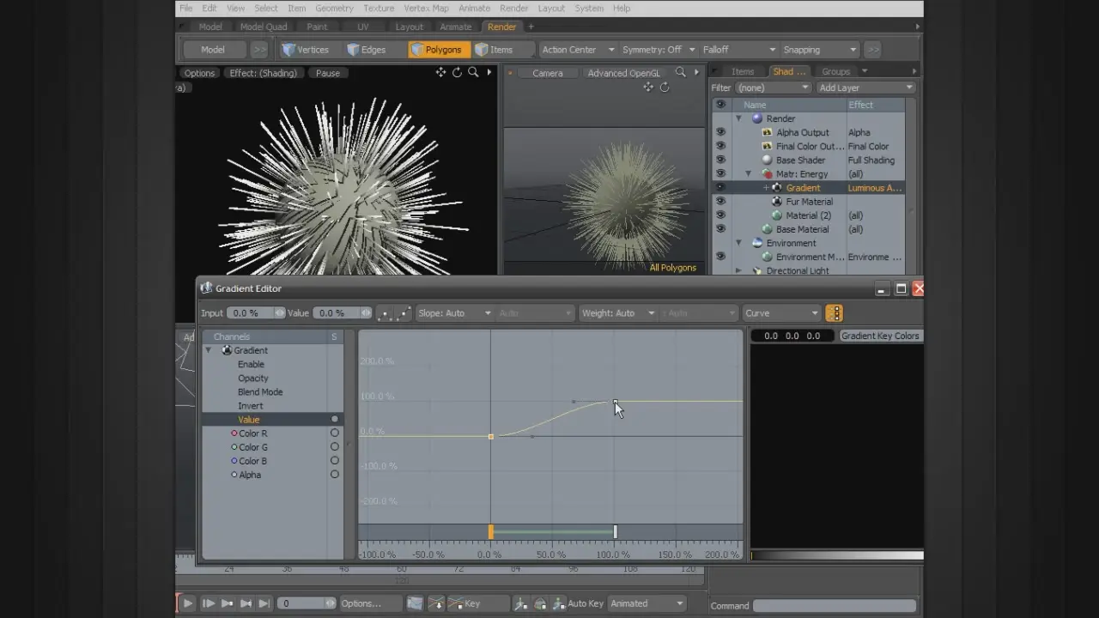Click the orange key options icon in Gradient Editor
The image size is (1099, 618).
[835, 313]
